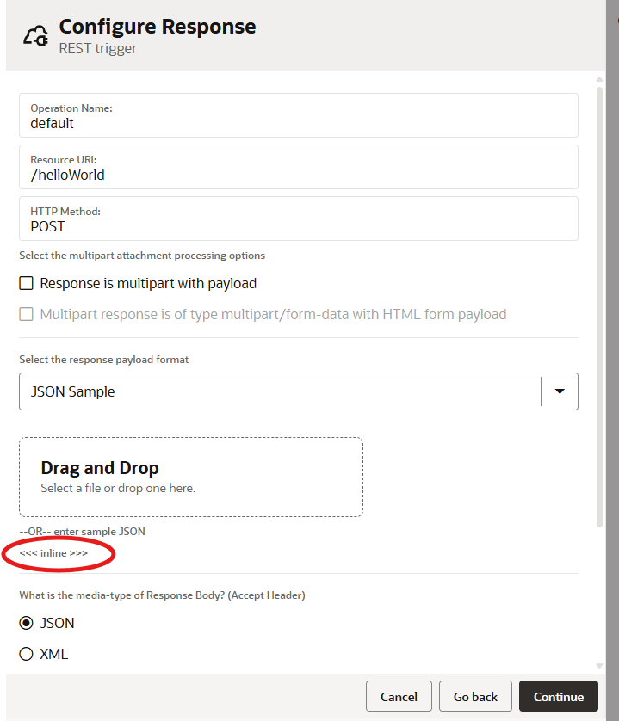
Task: Click the dropdown arrow beside JSON Sample
Action: [560, 391]
